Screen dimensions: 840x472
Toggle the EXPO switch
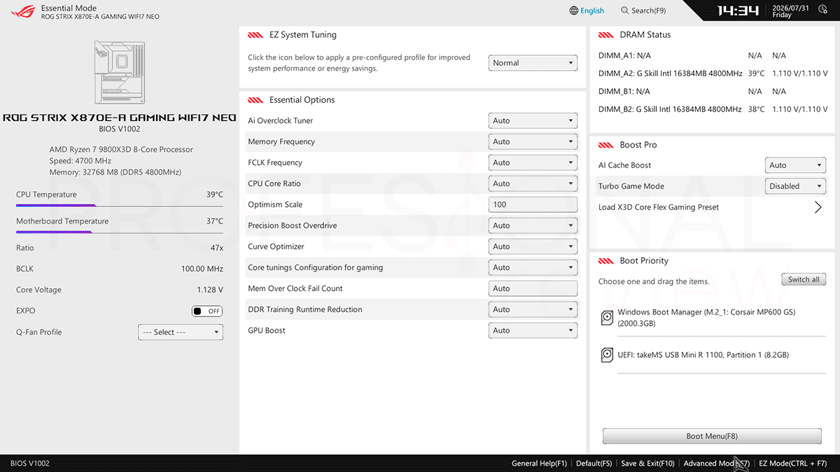pos(207,311)
